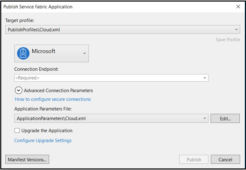Open the Connection Endpoint dropdown arrow
The width and height of the screenshot is (246, 170).
pos(205,78)
